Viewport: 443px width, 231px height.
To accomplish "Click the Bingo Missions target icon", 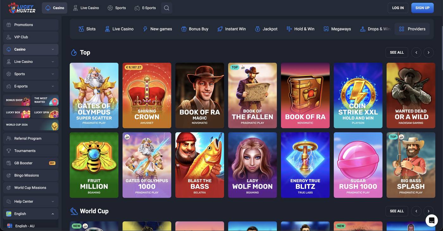I will [x=9, y=176].
